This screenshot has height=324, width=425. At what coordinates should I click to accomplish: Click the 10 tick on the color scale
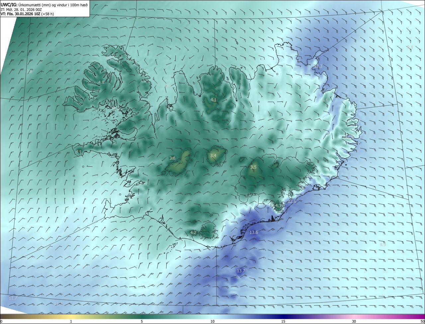click(x=212, y=321)
